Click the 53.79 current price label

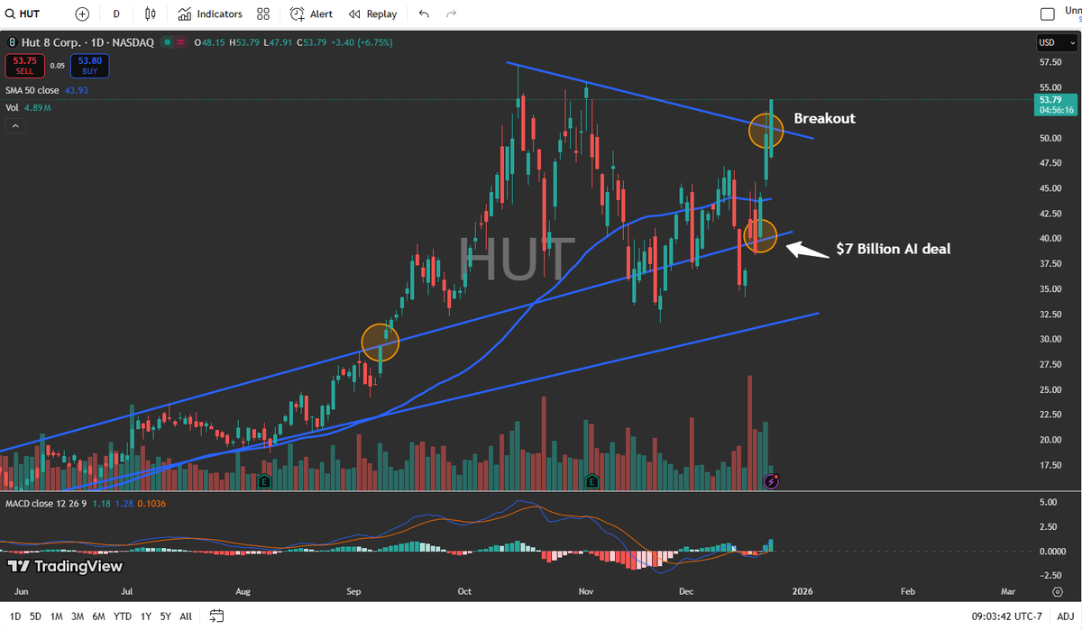(1057, 103)
